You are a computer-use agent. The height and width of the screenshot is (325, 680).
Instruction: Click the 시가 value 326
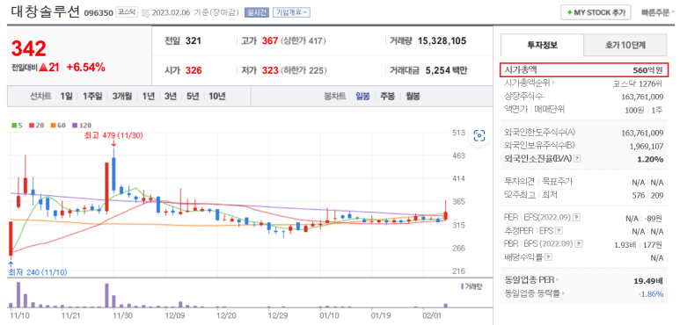click(x=194, y=70)
